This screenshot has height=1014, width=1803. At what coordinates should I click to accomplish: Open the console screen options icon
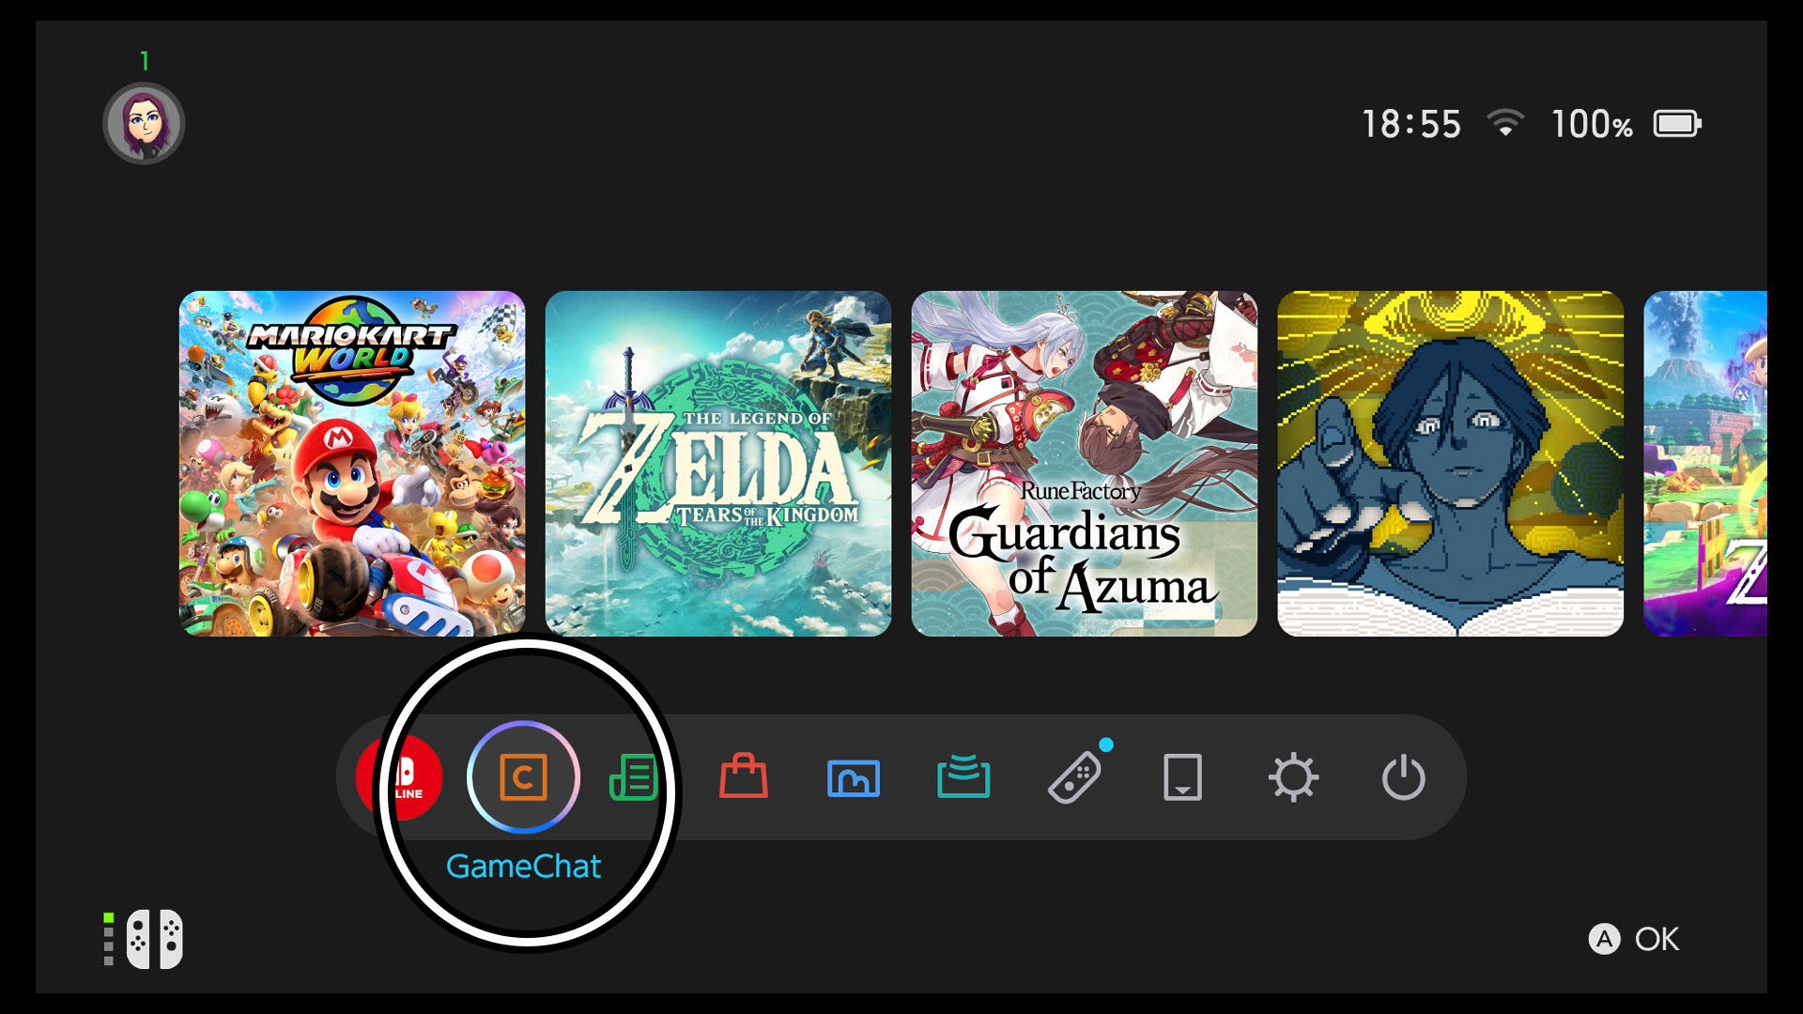1183,776
